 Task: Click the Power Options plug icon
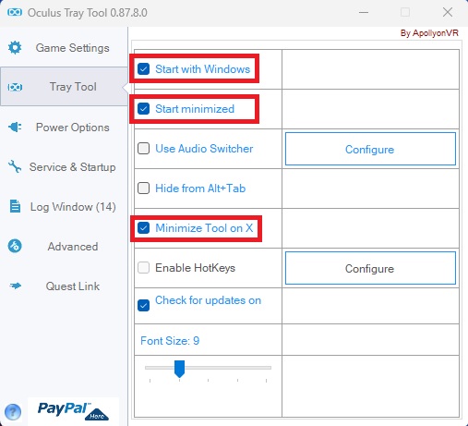click(x=15, y=127)
